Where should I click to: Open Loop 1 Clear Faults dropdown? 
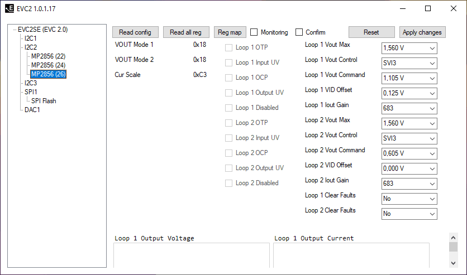click(409, 199)
